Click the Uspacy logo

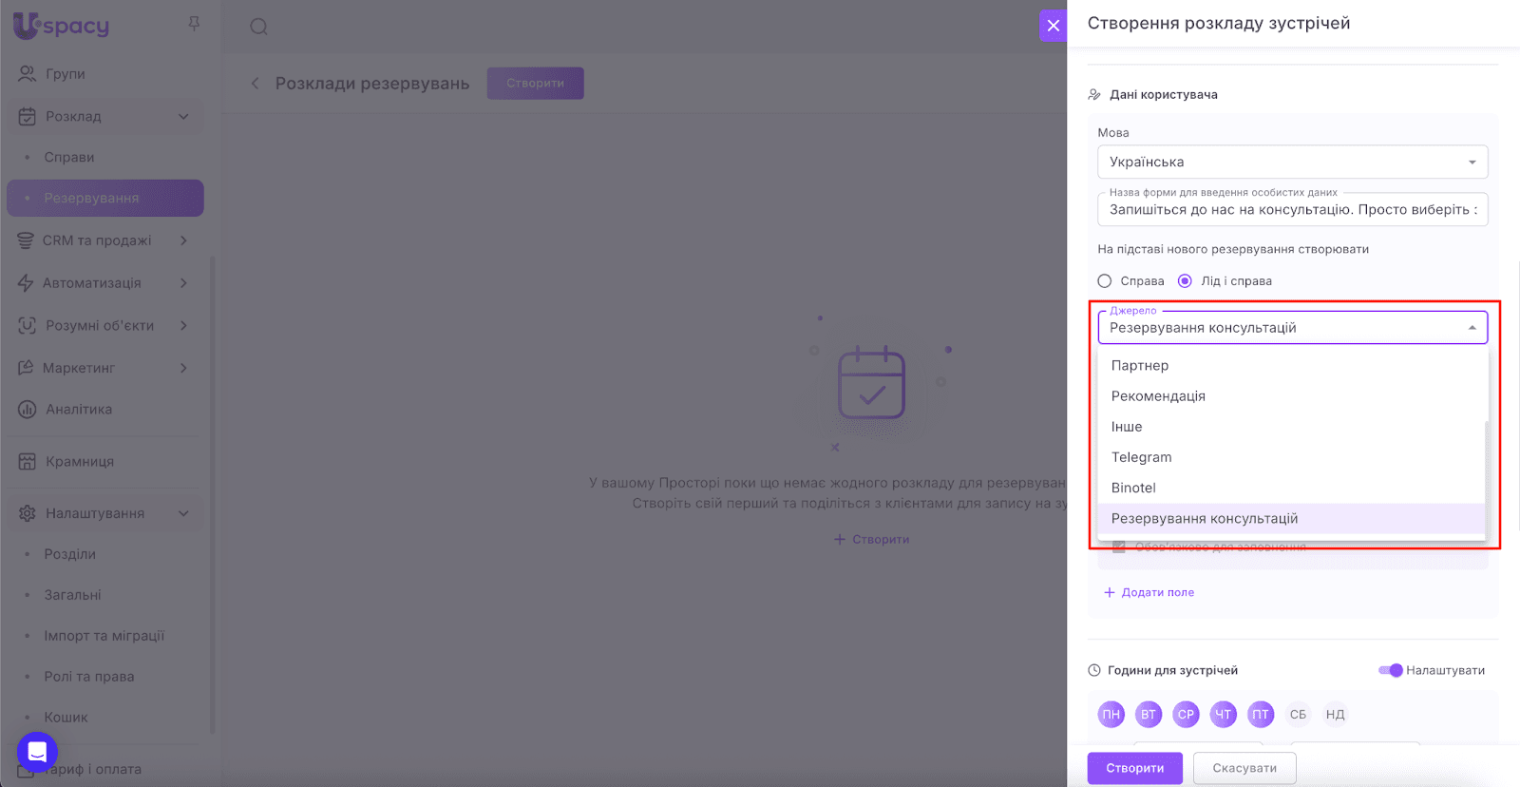tap(62, 26)
